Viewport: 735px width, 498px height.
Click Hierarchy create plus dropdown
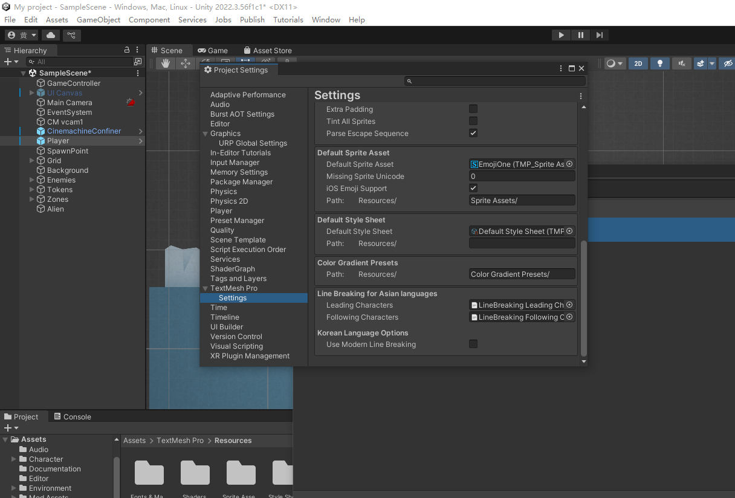pyautogui.click(x=11, y=62)
